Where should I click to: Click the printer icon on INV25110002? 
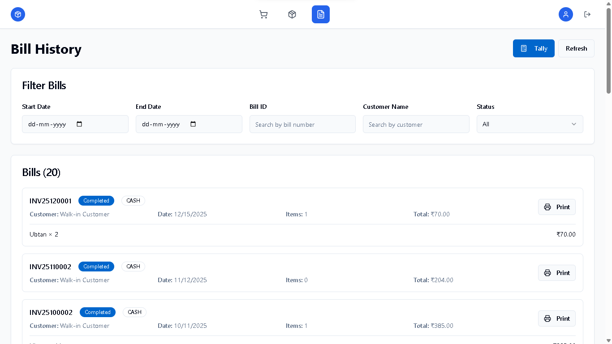pyautogui.click(x=547, y=273)
